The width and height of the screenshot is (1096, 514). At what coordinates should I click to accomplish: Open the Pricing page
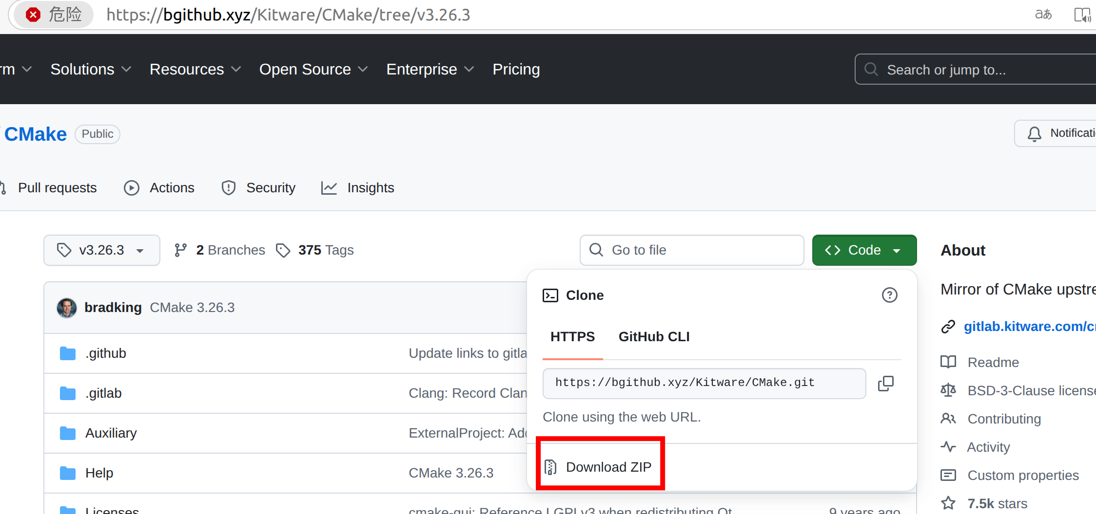click(516, 70)
